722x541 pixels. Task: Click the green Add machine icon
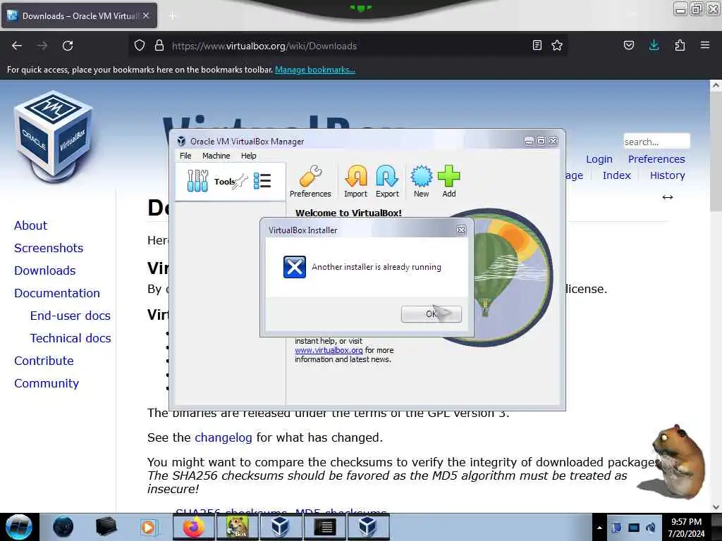click(x=449, y=181)
